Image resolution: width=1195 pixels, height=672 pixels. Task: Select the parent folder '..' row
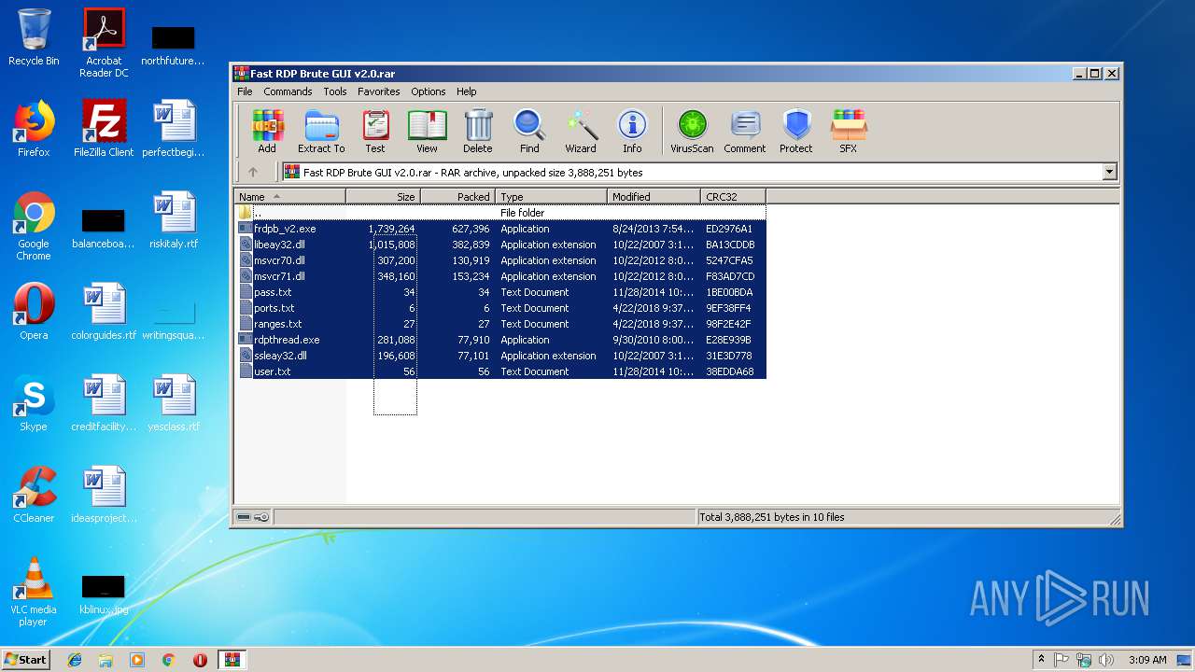[500, 213]
